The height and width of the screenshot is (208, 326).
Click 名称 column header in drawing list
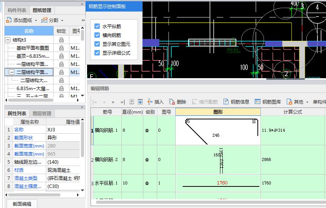coord(29,31)
